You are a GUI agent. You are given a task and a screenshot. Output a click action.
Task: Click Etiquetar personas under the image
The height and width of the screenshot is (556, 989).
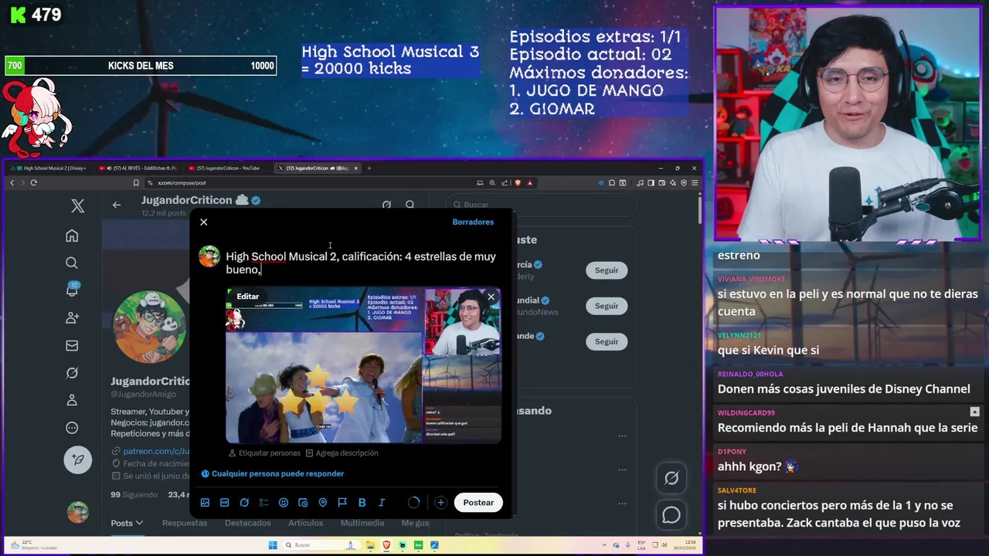(x=264, y=453)
